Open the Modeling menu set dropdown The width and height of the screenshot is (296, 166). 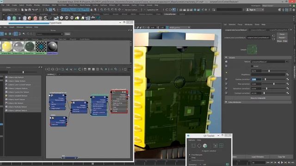[x=9, y=10]
